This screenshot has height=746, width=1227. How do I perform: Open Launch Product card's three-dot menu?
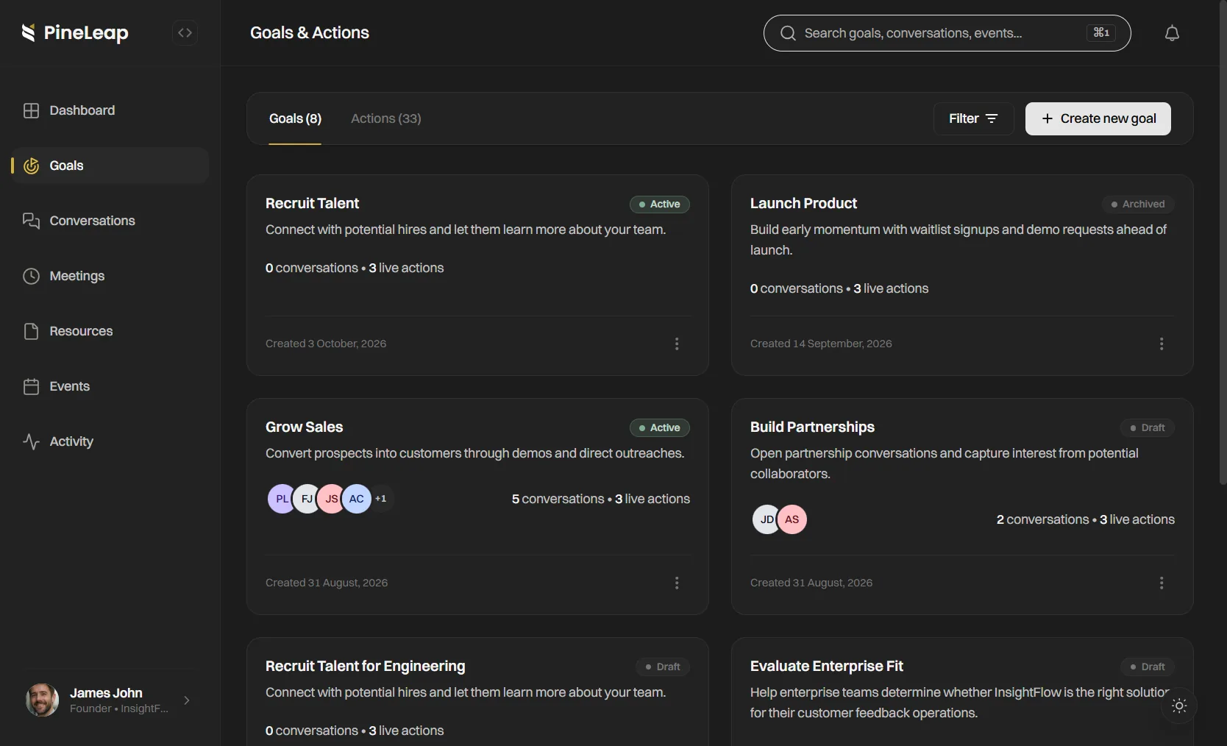(1162, 344)
